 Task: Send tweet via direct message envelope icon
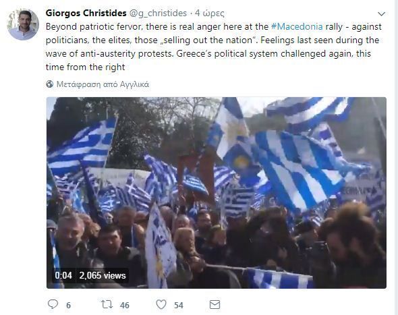point(215,304)
